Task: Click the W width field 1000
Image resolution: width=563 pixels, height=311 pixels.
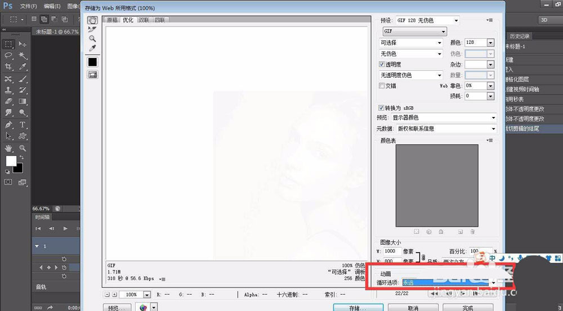Action: 392,251
